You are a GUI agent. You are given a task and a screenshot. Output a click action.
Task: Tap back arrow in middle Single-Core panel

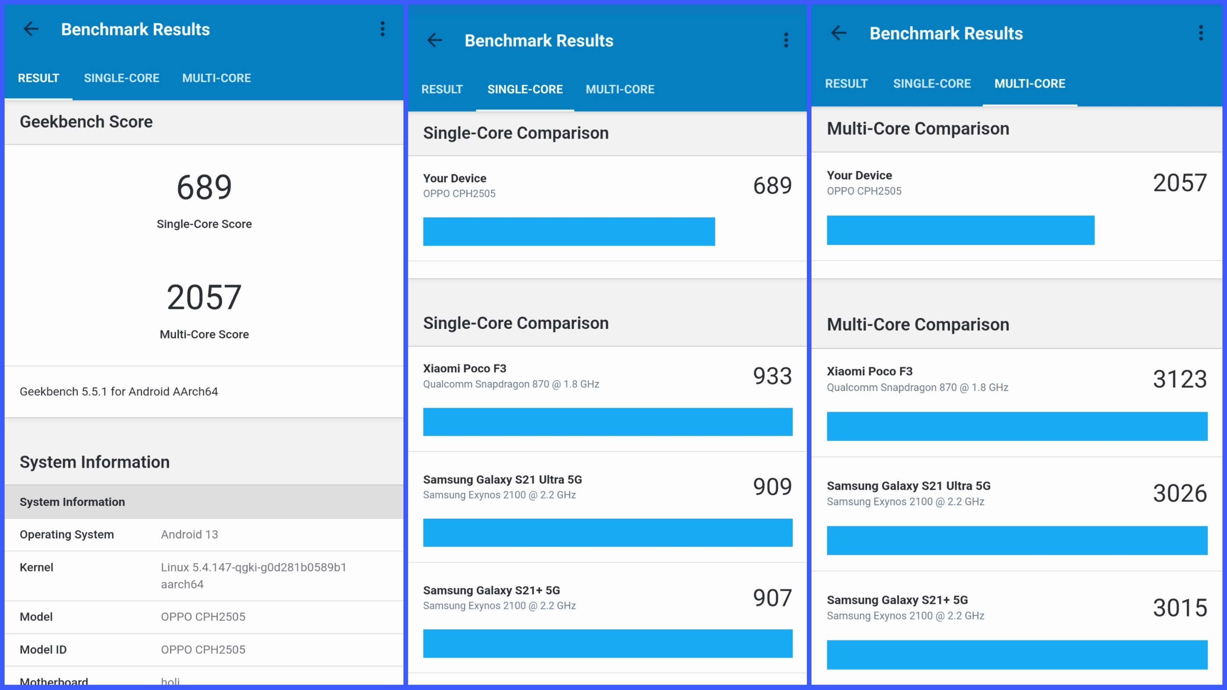pyautogui.click(x=434, y=40)
